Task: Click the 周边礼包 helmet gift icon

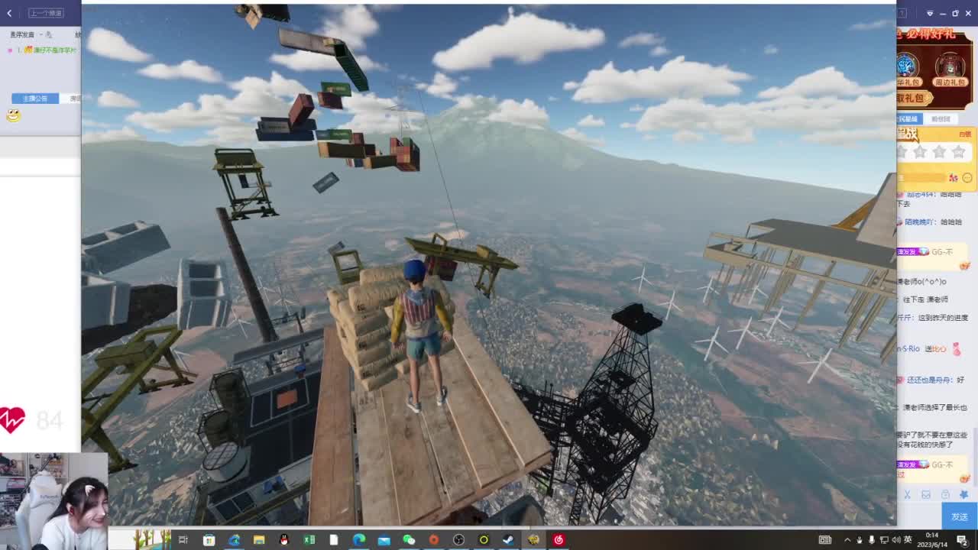Action: [950, 65]
